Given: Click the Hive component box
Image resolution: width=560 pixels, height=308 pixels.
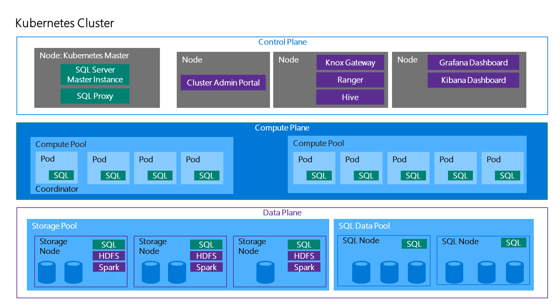Looking at the screenshot, I should coord(350,97).
